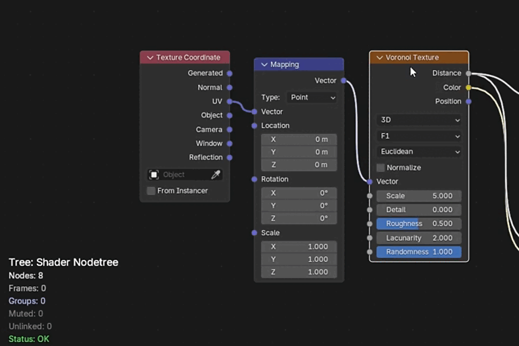Click the Reflection output socket
Image resolution: width=519 pixels, height=346 pixels.
pos(230,157)
